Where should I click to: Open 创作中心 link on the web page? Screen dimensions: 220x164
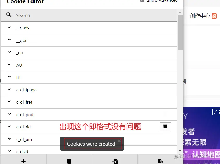point(200,16)
